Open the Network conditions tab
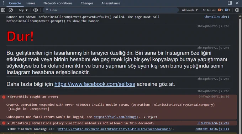This screenshot has width=242, height=134. [58, 3]
